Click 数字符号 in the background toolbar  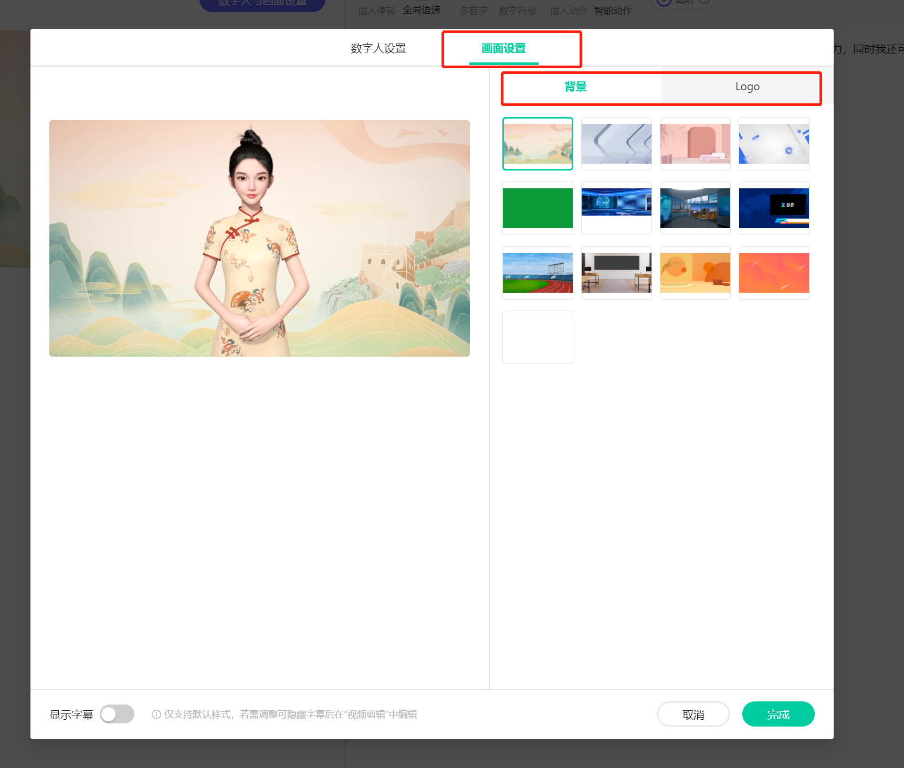518,10
